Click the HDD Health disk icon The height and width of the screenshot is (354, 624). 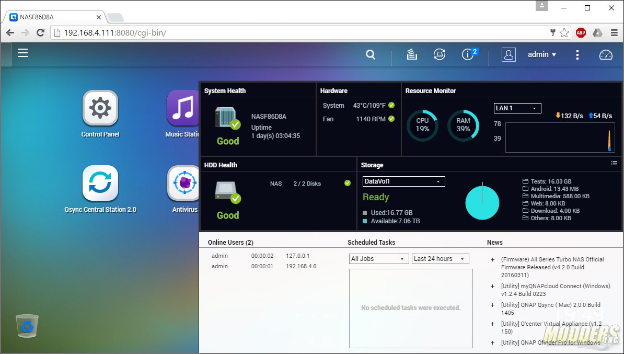228,193
